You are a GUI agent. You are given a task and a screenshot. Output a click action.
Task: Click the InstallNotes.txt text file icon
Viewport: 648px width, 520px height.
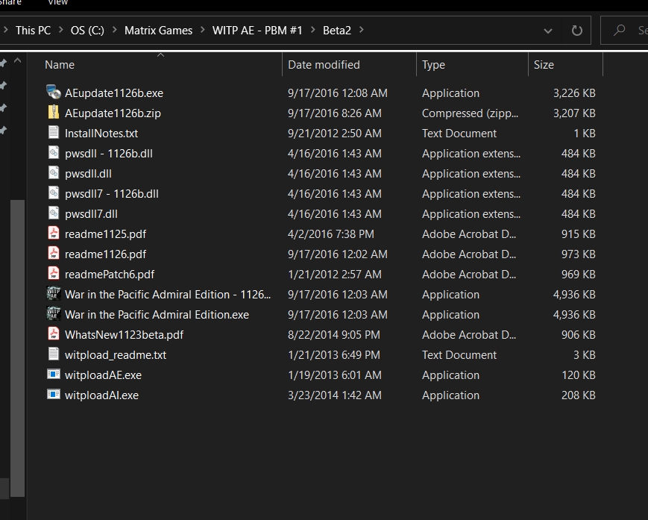pos(54,133)
